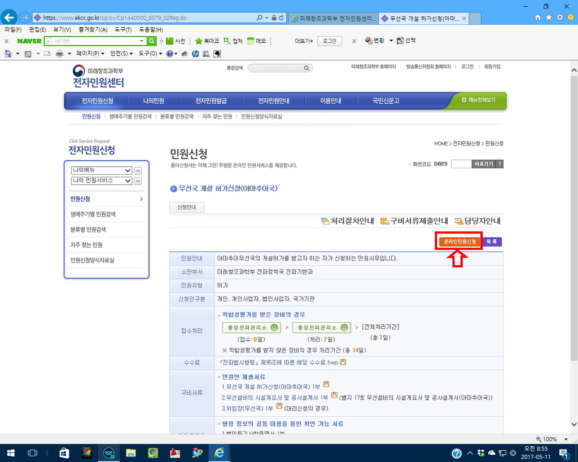Open the 국민신문고 navigation menu
Viewport: 578px width, 462px height.
386,101
